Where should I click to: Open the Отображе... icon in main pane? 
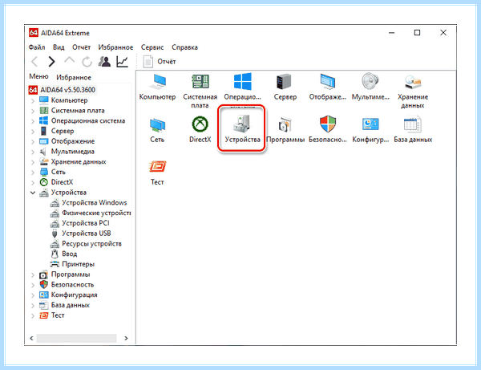pos(328,87)
